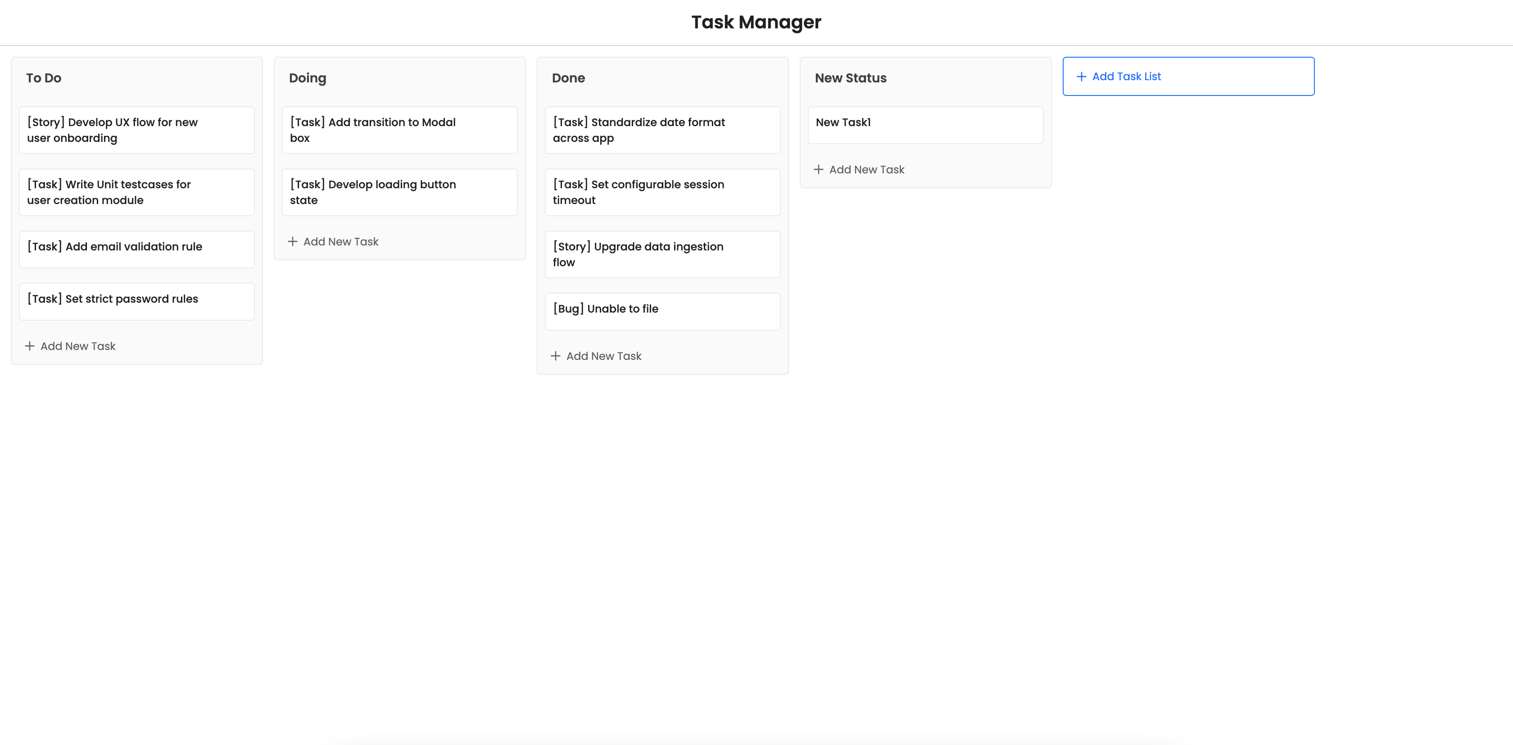The width and height of the screenshot is (1513, 745).
Task: Click Add New Task under Doing
Action: (341, 241)
